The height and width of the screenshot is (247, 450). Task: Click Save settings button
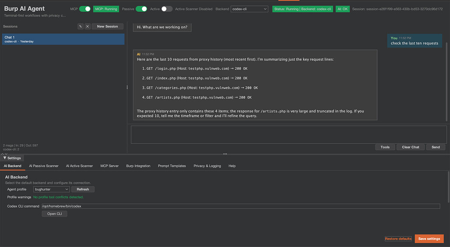click(x=429, y=239)
